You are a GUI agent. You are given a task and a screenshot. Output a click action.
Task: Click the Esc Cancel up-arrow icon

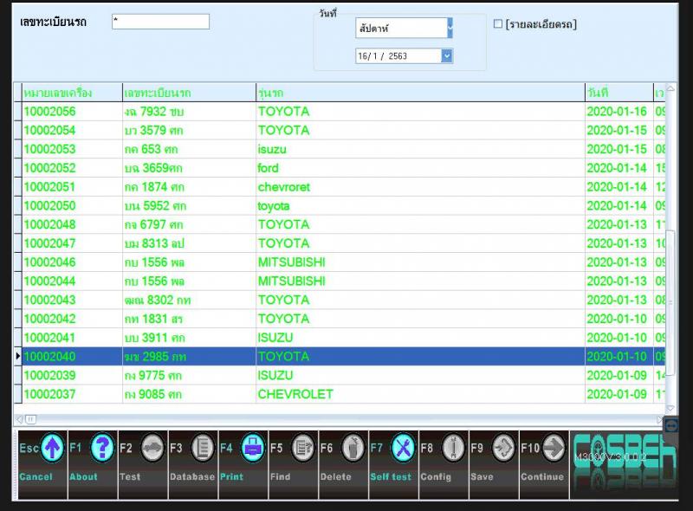[x=52, y=448]
